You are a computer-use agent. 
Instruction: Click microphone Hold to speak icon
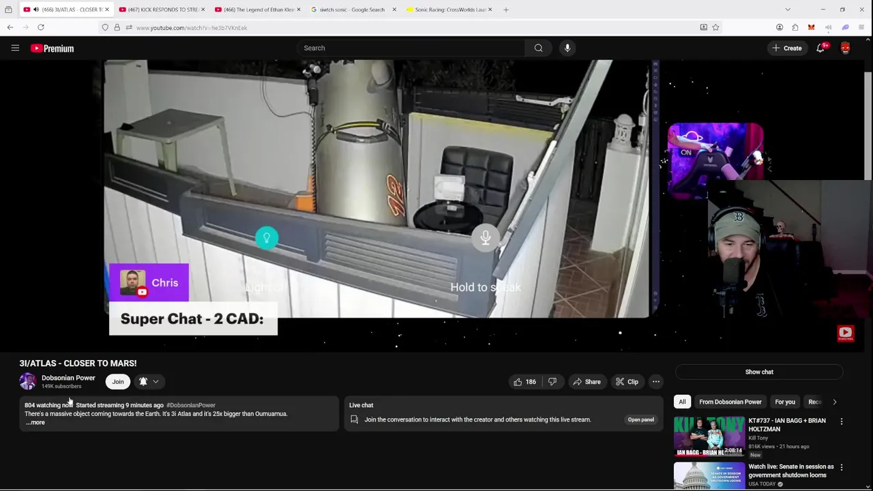point(485,237)
